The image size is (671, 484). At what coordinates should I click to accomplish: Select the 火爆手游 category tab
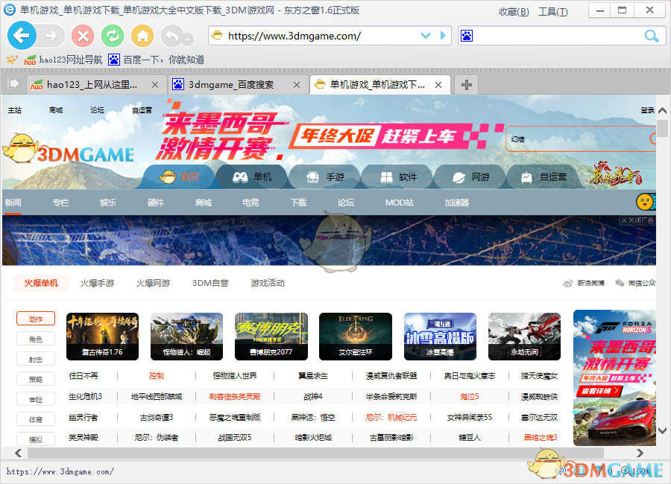97,283
